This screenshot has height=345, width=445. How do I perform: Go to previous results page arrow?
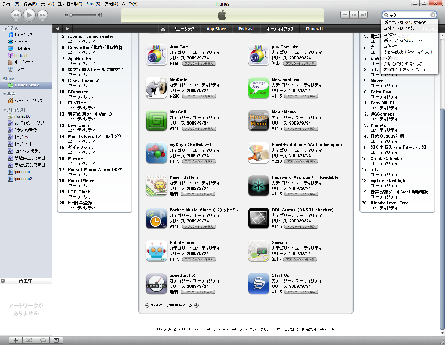tap(147, 305)
